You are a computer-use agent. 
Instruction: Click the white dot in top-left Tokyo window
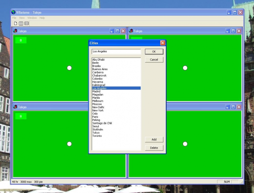tap(69, 68)
